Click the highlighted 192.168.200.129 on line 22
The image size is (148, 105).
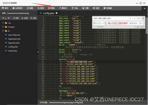79,62
